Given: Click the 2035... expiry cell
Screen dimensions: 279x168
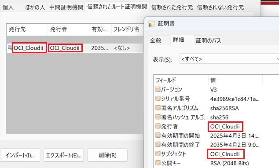Looking at the screenshot, I should click(x=99, y=48).
